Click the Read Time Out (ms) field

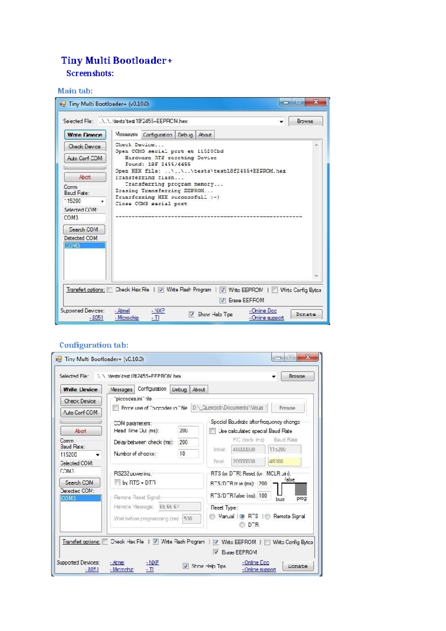(x=188, y=430)
